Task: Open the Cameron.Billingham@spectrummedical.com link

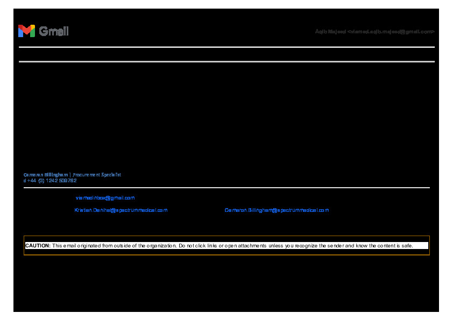Action: point(277,210)
